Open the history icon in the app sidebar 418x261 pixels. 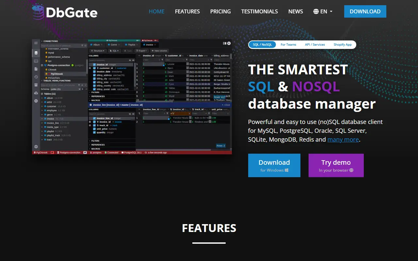pyautogui.click(x=36, y=77)
